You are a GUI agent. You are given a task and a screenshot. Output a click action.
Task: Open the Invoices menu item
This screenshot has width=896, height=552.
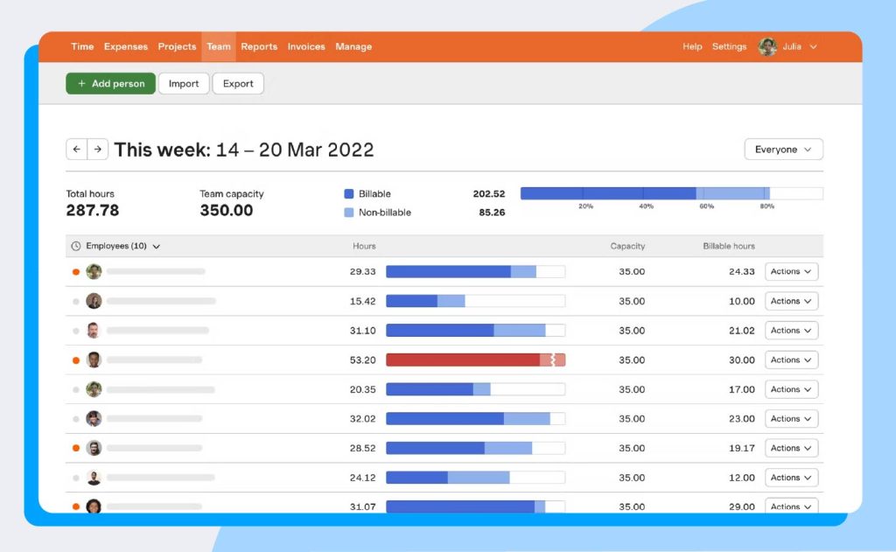[x=305, y=46]
